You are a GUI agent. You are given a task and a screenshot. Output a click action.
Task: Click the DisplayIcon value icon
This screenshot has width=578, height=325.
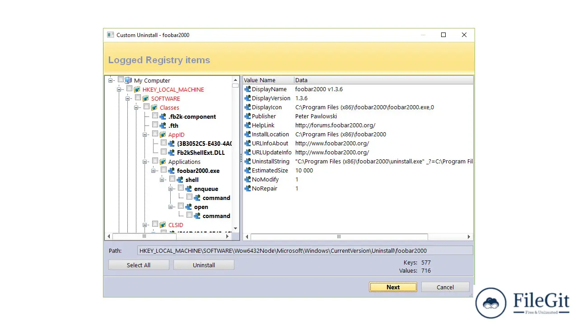tap(247, 107)
